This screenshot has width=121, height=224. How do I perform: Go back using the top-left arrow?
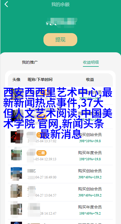pyautogui.click(x=6, y=4)
